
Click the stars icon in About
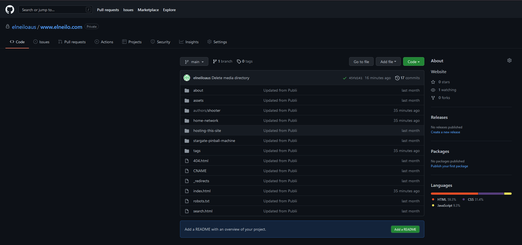[433, 82]
